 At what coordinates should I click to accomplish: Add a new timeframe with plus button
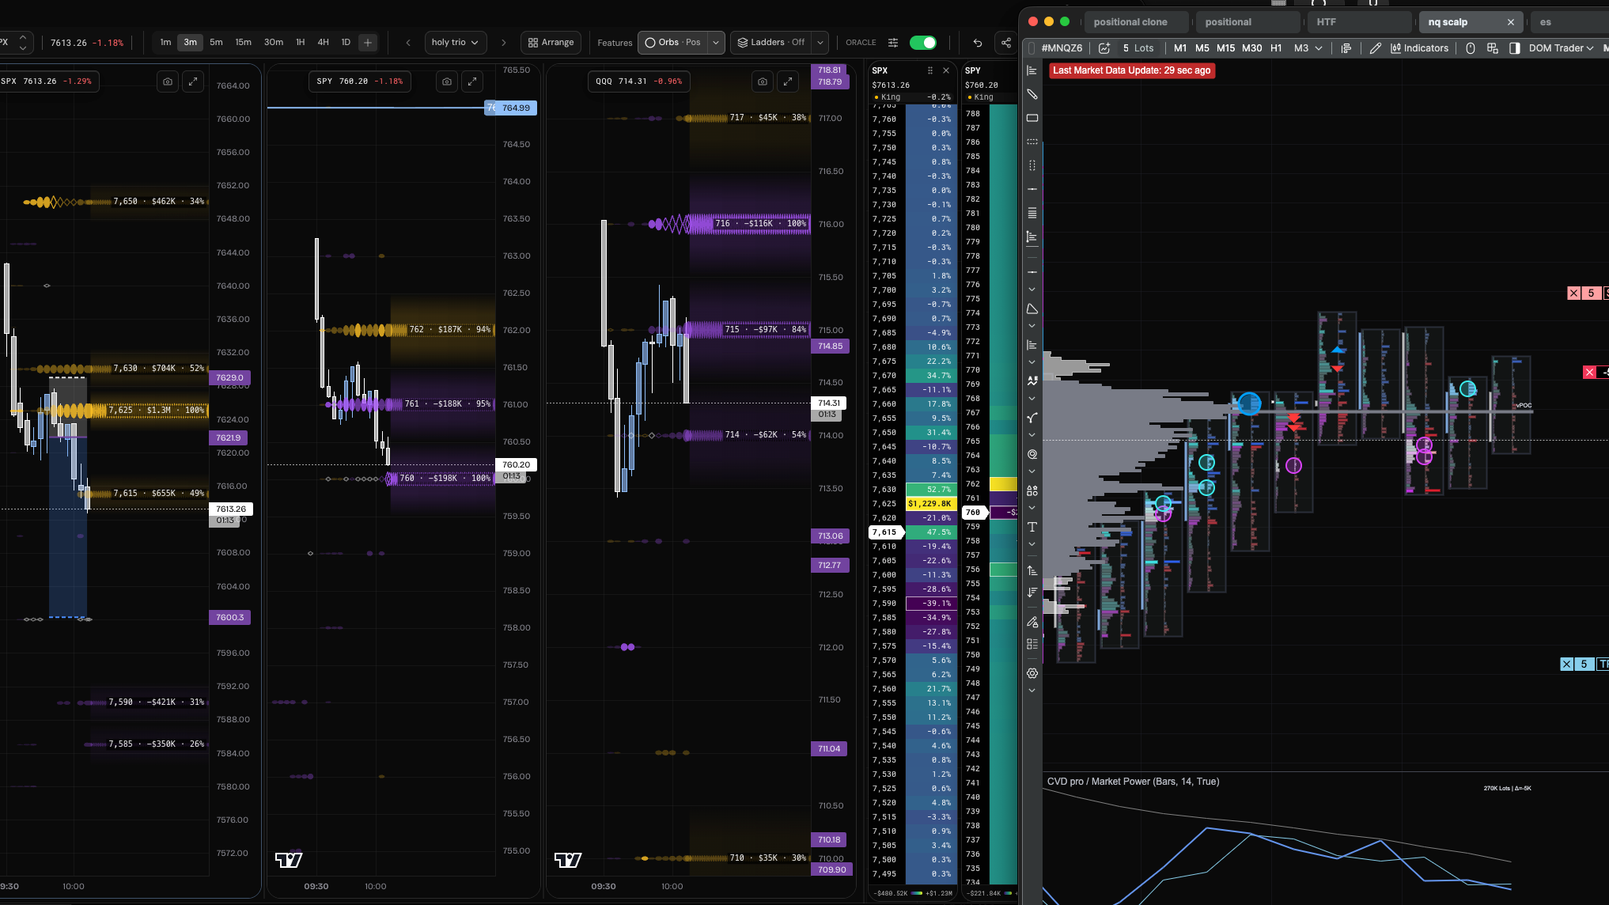point(368,43)
